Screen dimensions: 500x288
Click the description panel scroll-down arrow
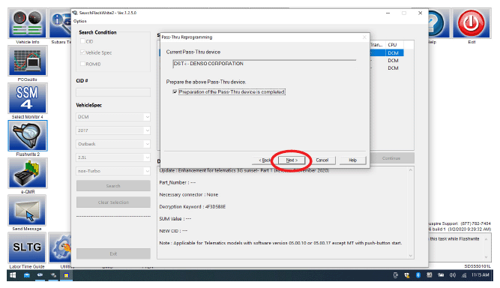pos(410,256)
